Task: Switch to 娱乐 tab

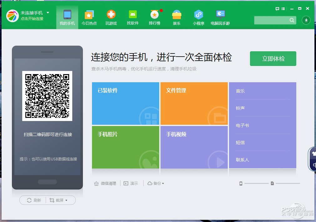Action: pos(176,18)
